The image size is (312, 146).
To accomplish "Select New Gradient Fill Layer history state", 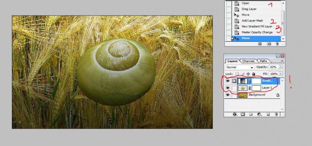I will click(x=257, y=26).
